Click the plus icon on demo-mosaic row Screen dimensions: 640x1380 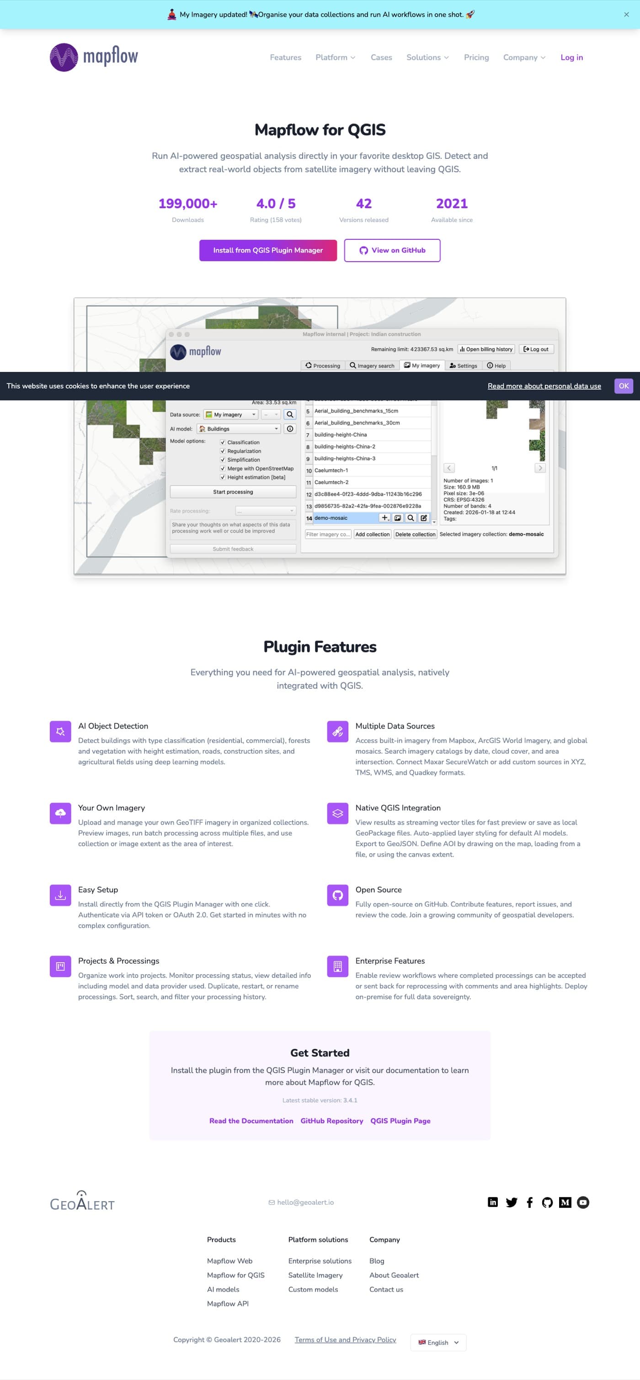[385, 518]
